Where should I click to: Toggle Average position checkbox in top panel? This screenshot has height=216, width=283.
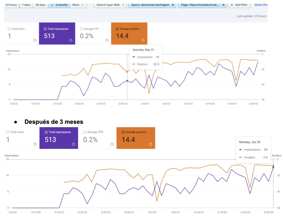click(117, 29)
